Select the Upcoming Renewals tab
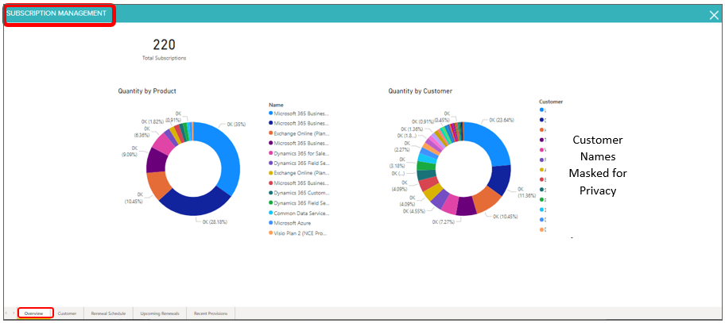This screenshot has height=323, width=725. coord(160,313)
